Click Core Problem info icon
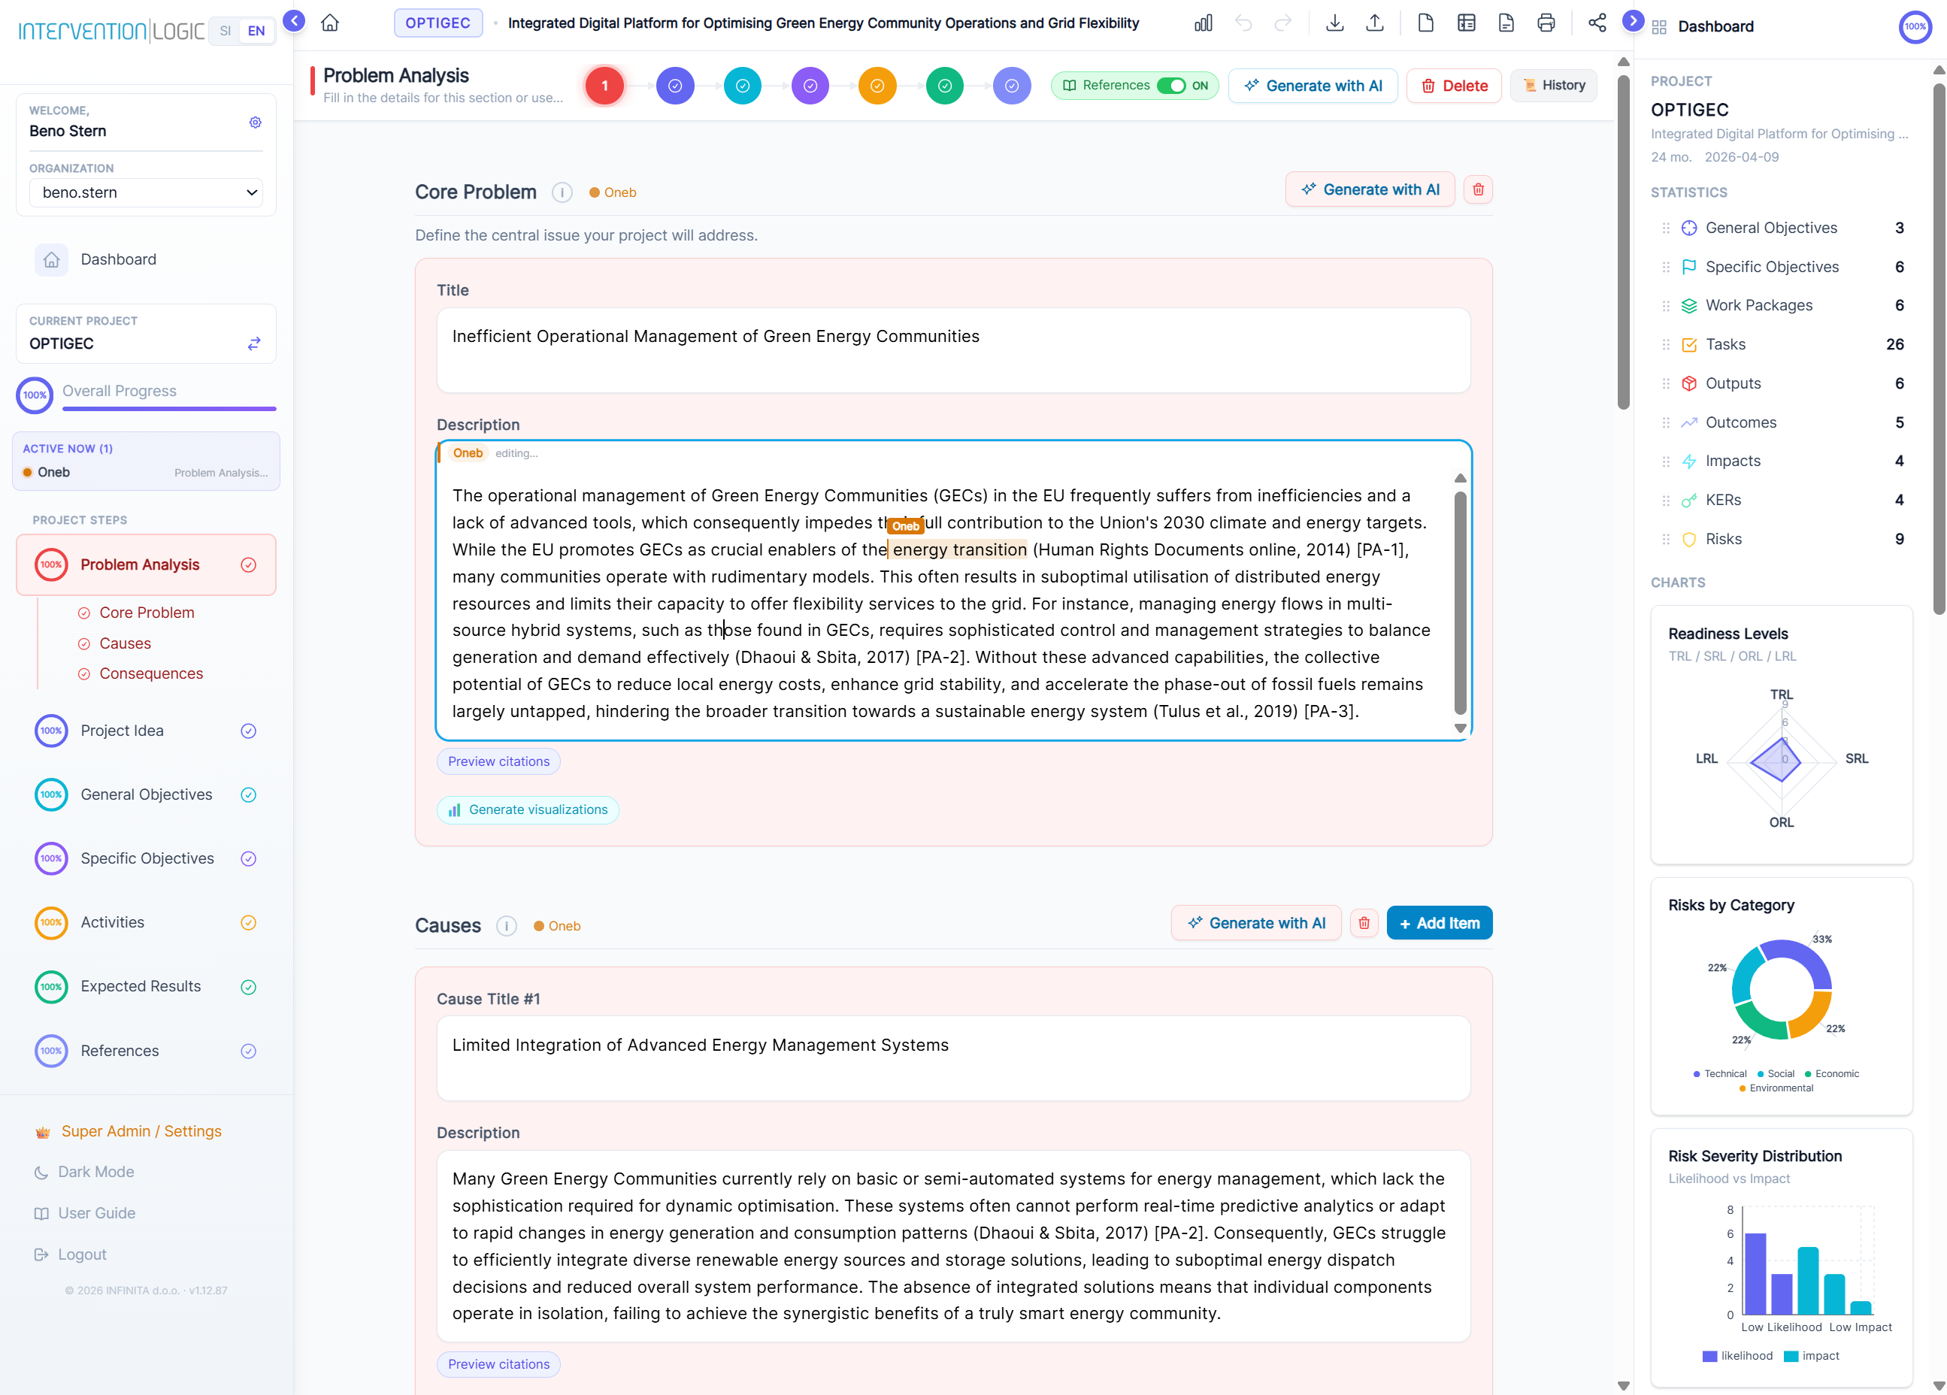Image resolution: width=1947 pixels, height=1395 pixels. click(x=562, y=192)
